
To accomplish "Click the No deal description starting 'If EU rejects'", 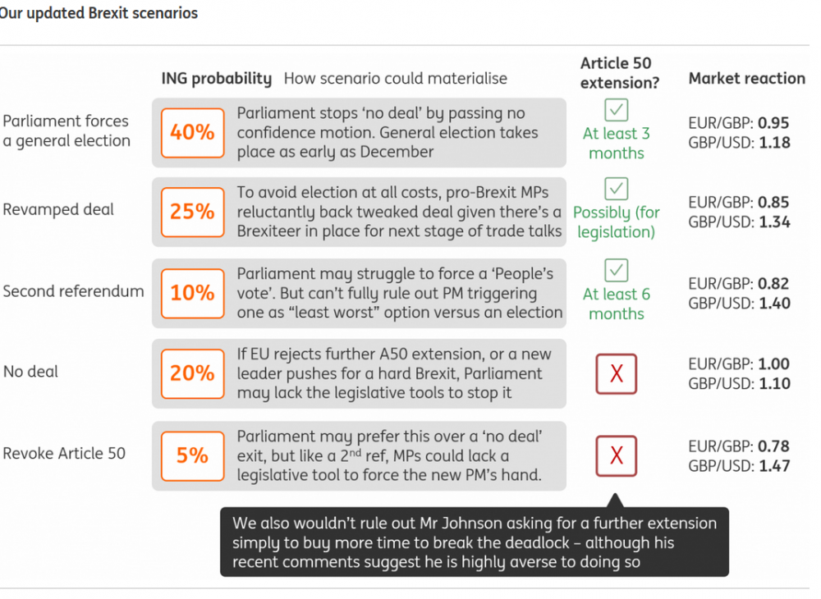I will coord(394,373).
